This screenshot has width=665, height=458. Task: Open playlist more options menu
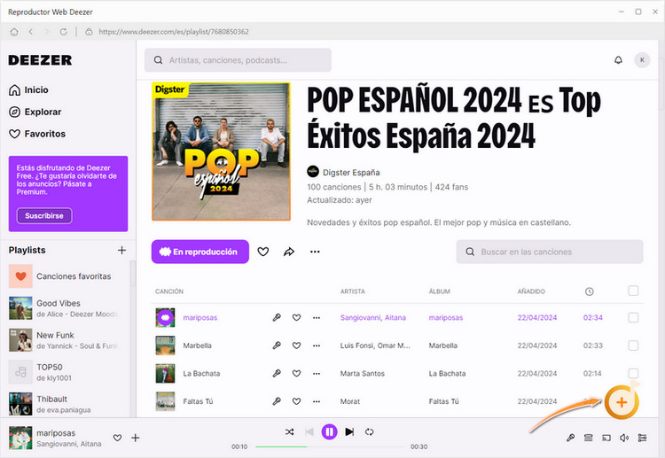pyautogui.click(x=315, y=252)
